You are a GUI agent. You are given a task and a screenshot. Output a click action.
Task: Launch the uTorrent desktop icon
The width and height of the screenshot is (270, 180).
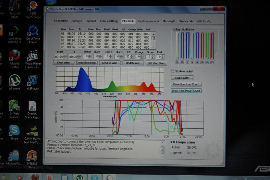[x=15, y=81]
